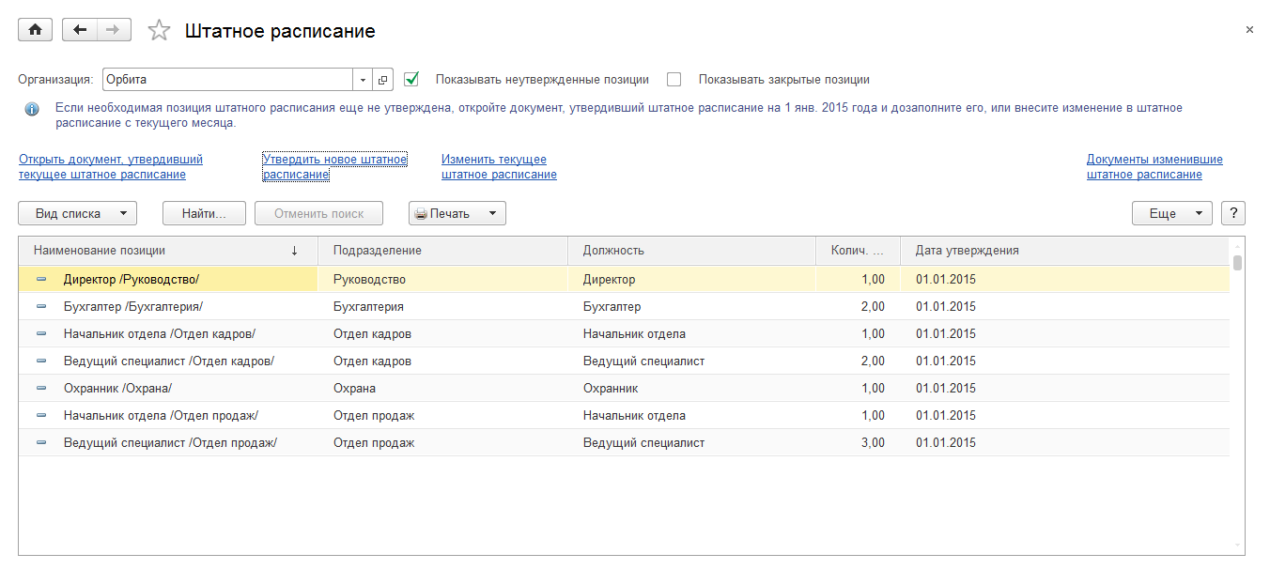Enable Показывать закрытые позиции checkbox

tap(674, 80)
